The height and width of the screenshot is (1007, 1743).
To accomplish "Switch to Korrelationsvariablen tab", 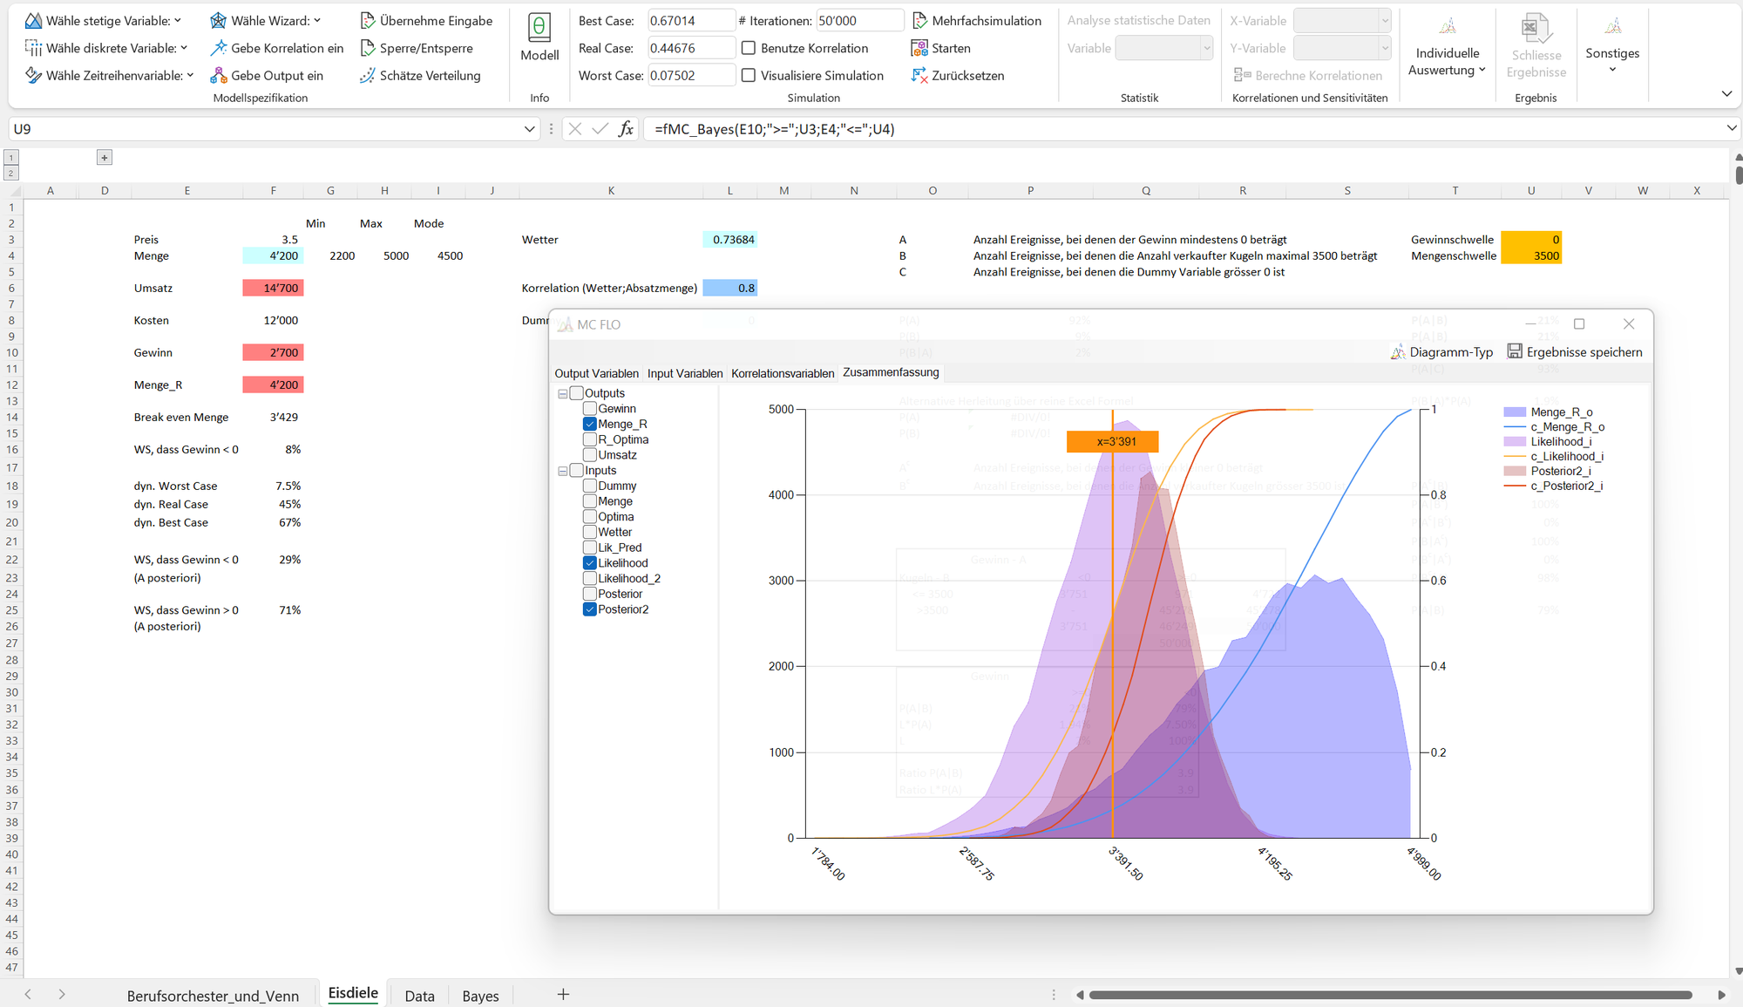I will click(783, 373).
